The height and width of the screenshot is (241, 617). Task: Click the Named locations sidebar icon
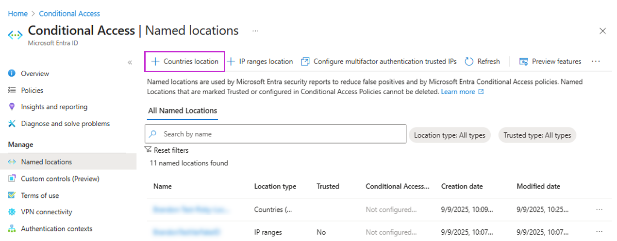tap(12, 162)
